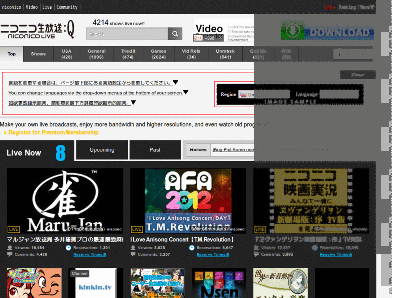This screenshot has width=397, height=298.
Task: Click Reserve Timeshift under Evangelion broadcast
Action: tap(336, 254)
